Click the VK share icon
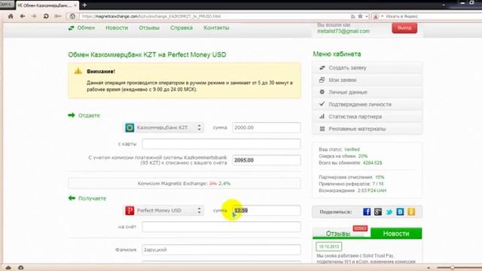This screenshot has height=271, width=482. click(400, 212)
